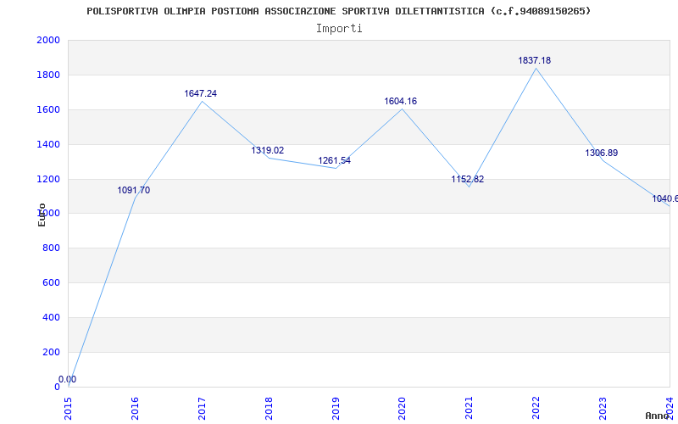Viewport: 678px width, 424px height.
Task: Click the 'Euro' y-axis title
Action: tap(42, 215)
